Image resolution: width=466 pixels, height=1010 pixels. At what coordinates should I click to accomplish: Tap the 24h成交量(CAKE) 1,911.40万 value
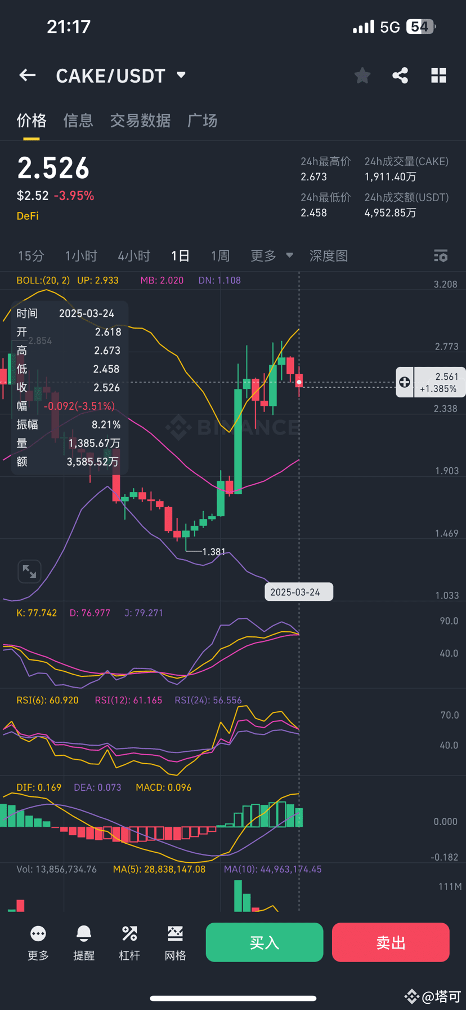(391, 176)
